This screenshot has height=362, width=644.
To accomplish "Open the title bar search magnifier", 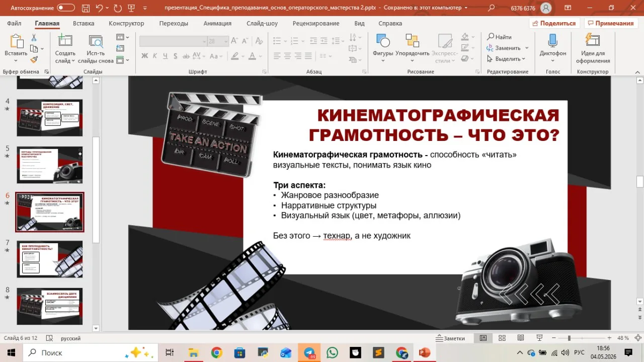I will [x=491, y=8].
